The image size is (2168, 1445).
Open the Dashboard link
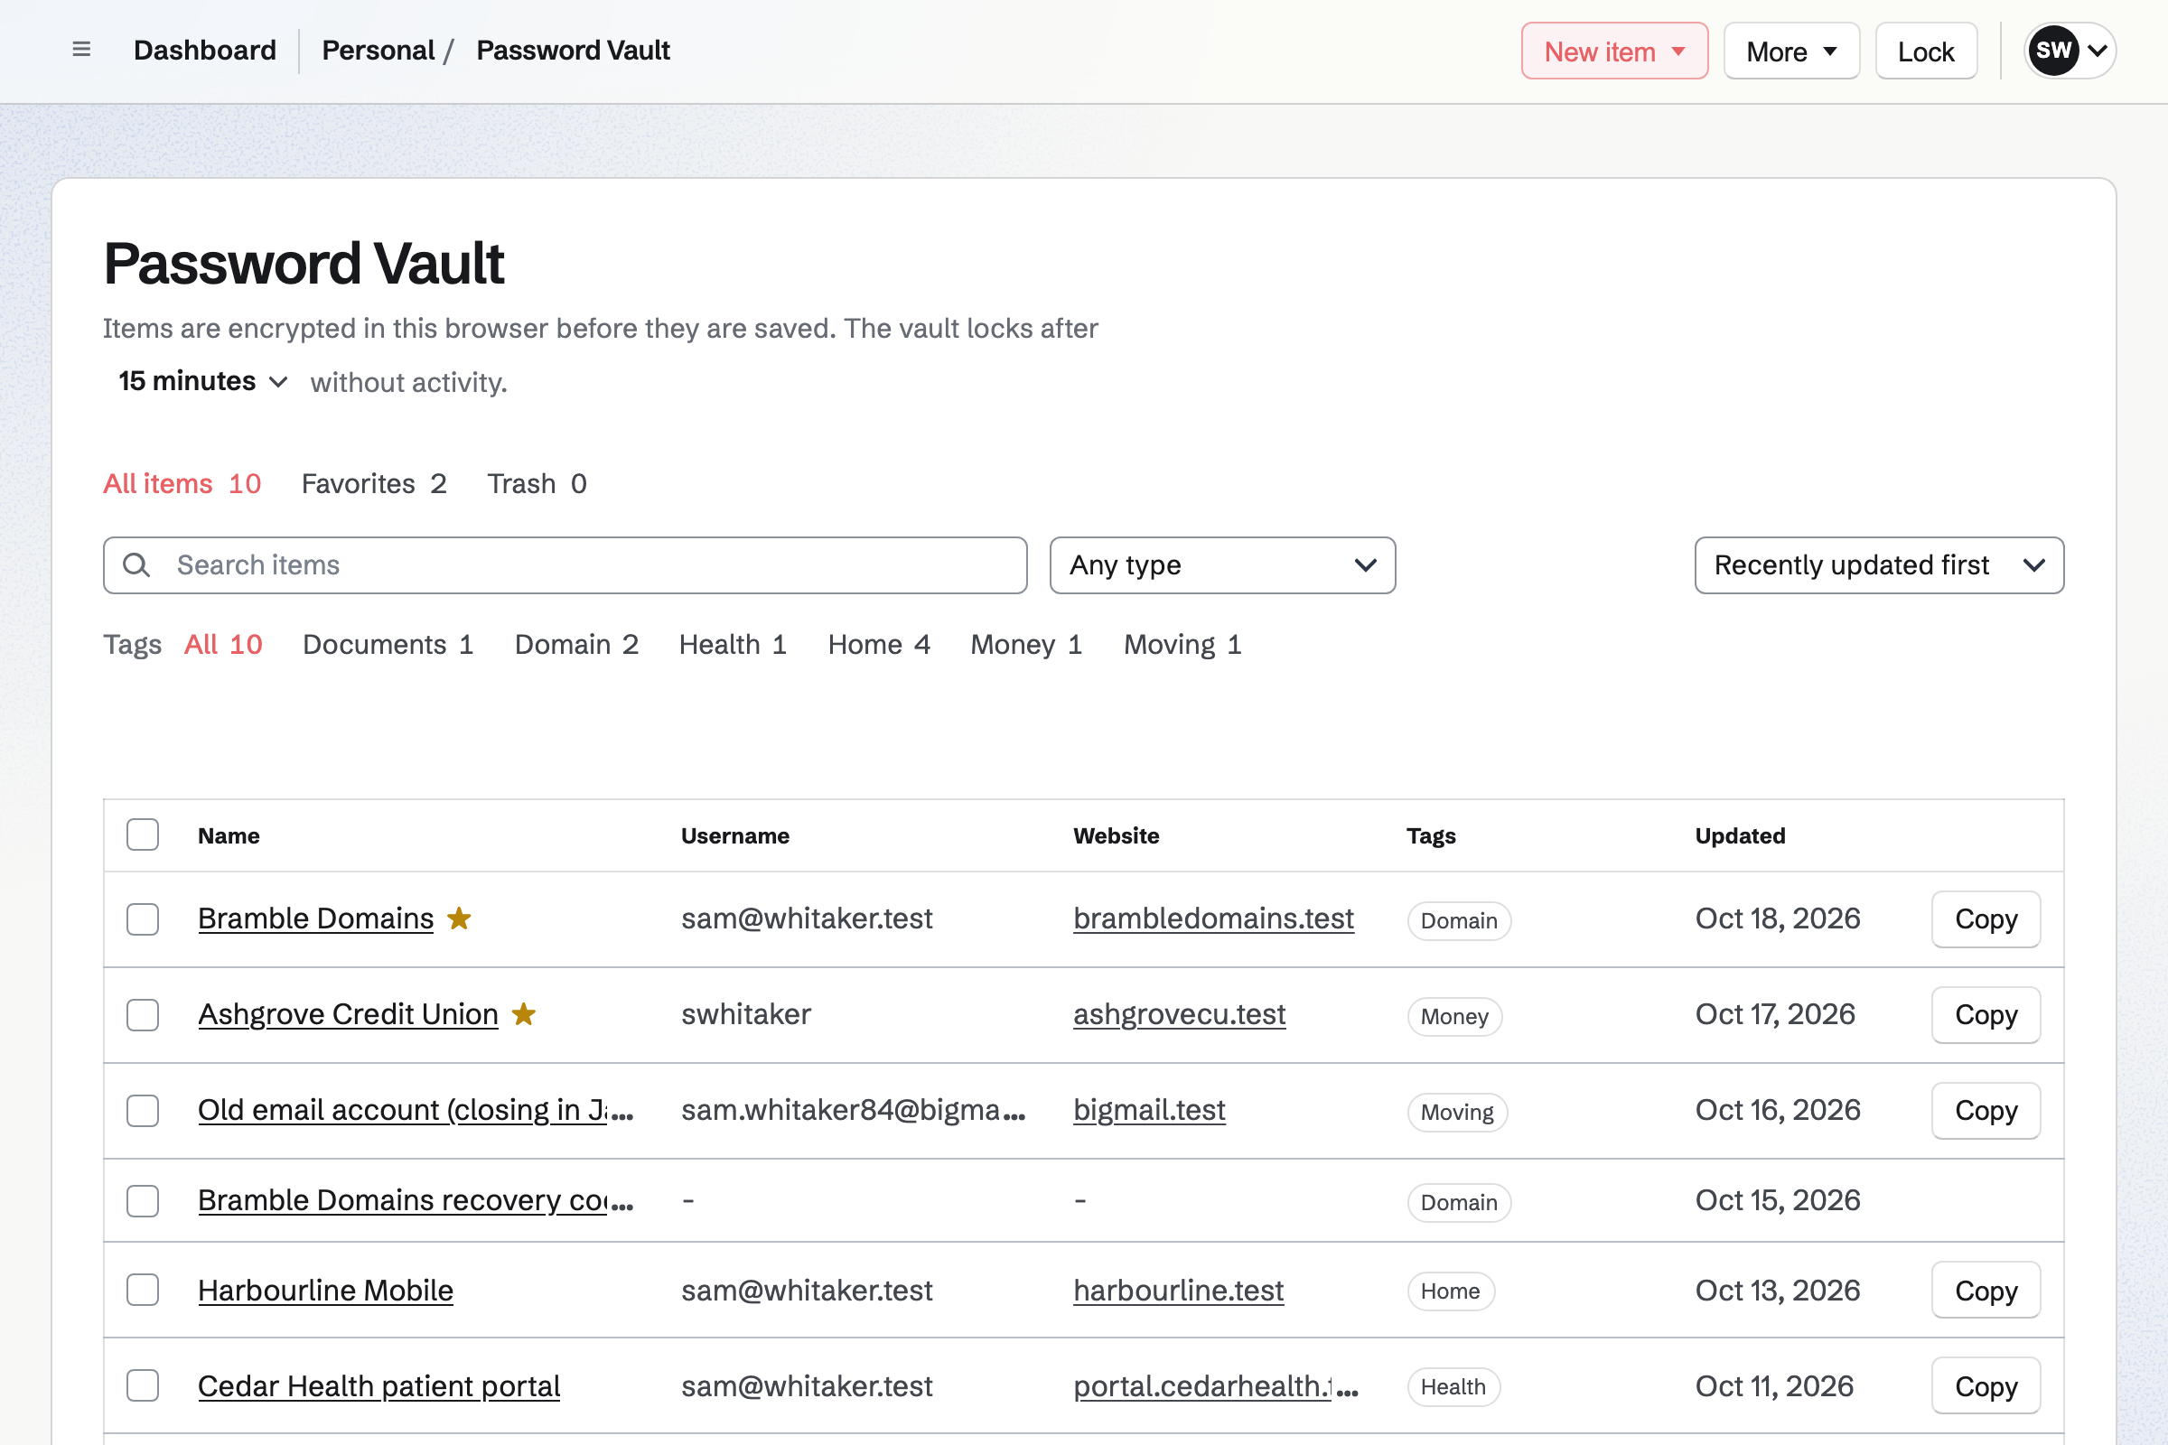point(205,50)
